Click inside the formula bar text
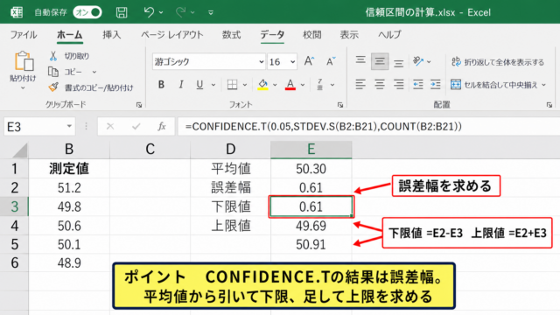Screen dimensions: 560x315 coord(324,126)
